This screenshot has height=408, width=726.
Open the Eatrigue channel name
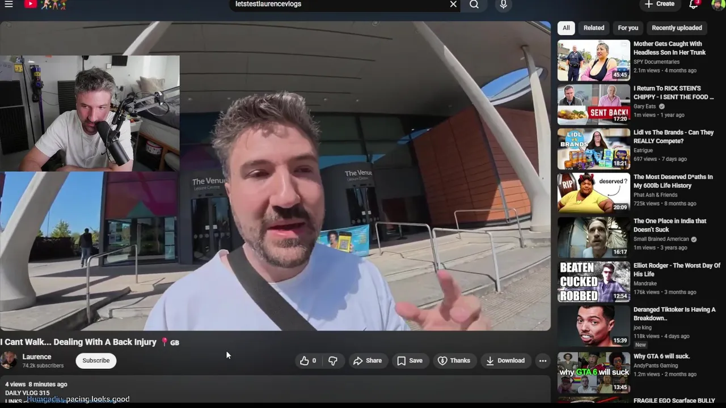click(x=643, y=150)
